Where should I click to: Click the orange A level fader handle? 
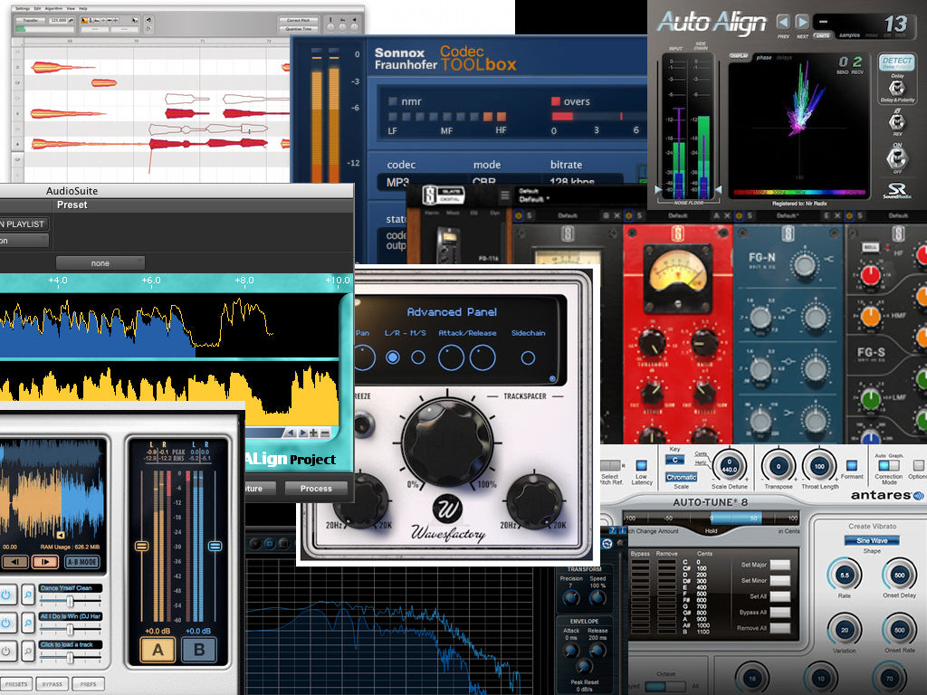pos(141,546)
